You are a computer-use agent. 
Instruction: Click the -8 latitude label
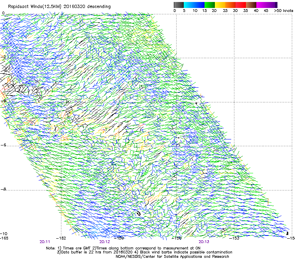(x=4, y=189)
